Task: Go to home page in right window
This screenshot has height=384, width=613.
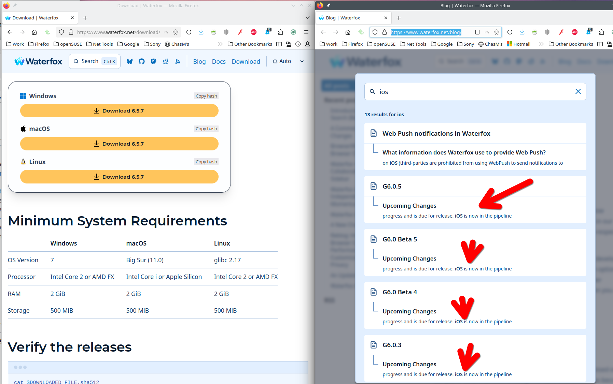Action: (x=348, y=32)
